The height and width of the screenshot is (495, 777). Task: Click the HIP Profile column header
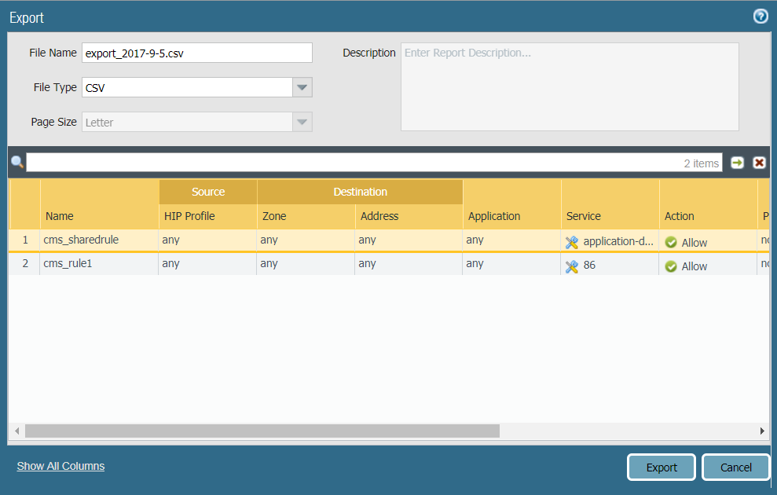pyautogui.click(x=207, y=216)
